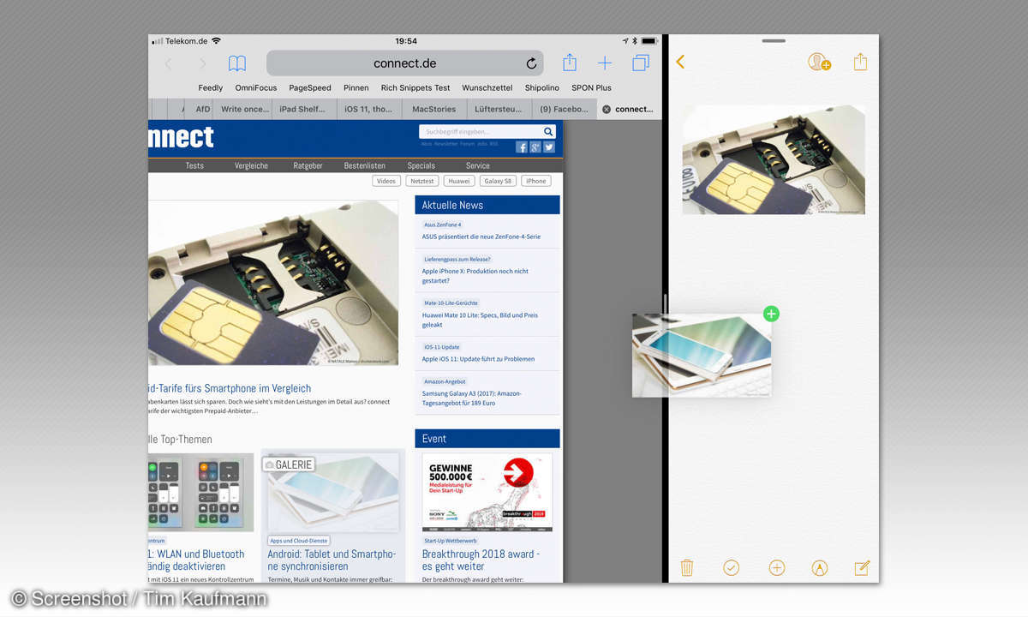Screen dimensions: 1028x617
Task: Open Apple iPhone X Produktion news link
Action: tap(475, 276)
